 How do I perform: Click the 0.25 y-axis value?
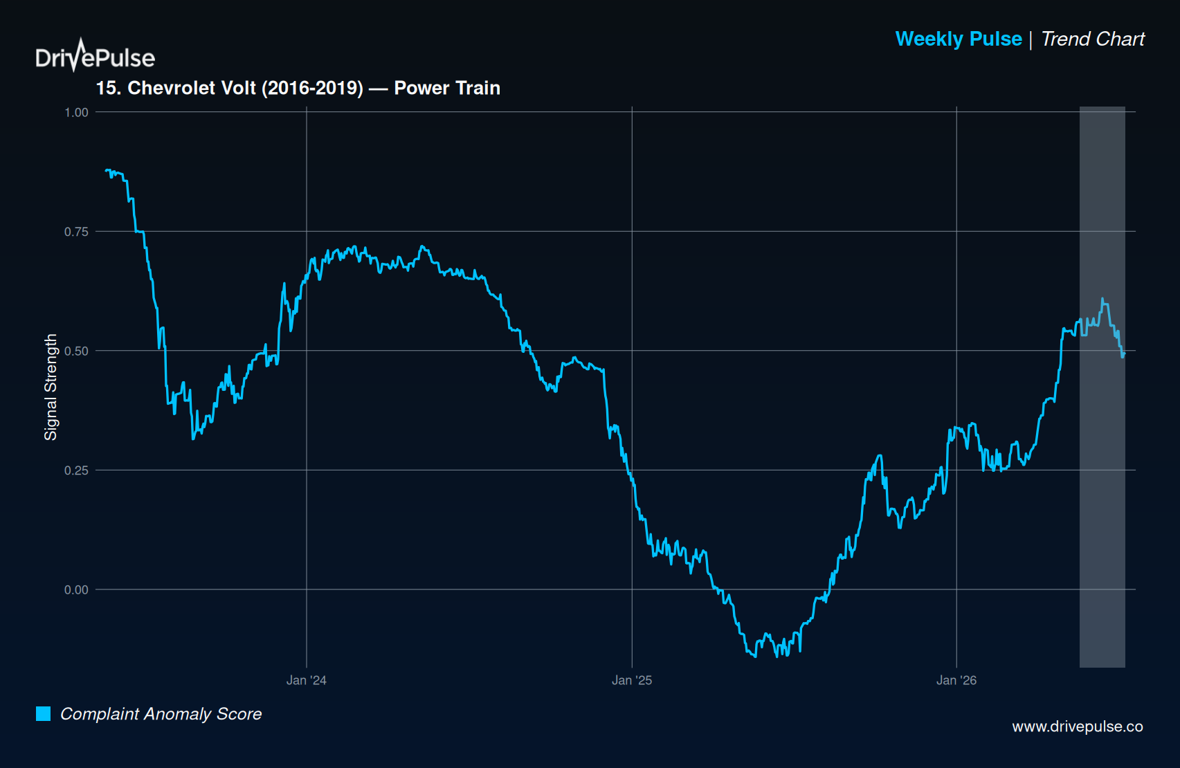coord(76,470)
